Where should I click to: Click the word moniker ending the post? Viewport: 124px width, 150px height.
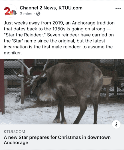point(13,53)
